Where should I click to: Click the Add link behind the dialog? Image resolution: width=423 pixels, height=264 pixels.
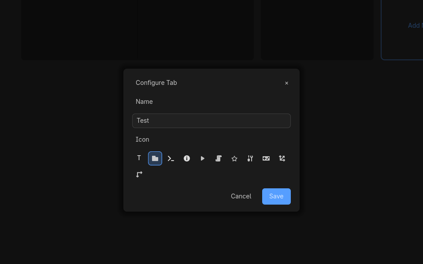point(414,26)
